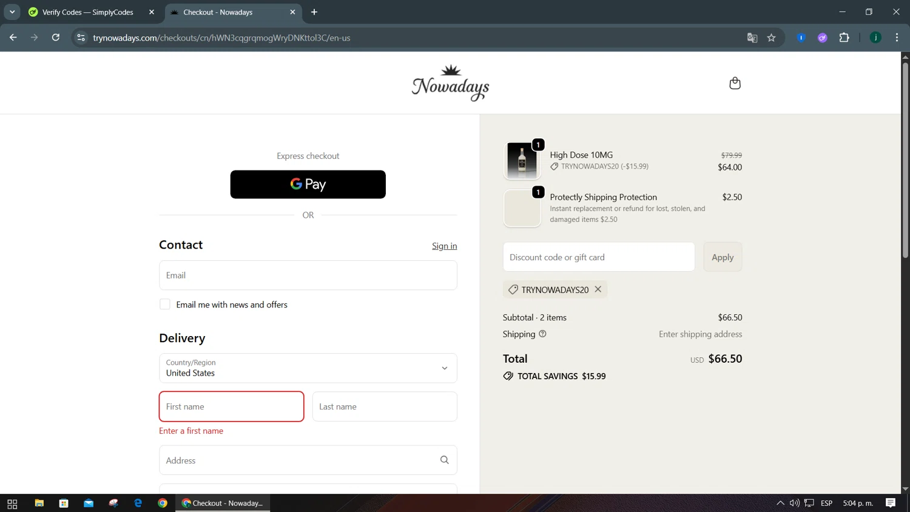
Task: Open the Extensions puzzle menu
Action: (844, 38)
